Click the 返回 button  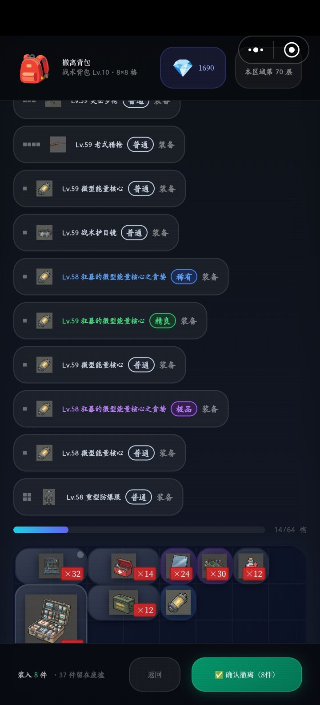(x=155, y=675)
